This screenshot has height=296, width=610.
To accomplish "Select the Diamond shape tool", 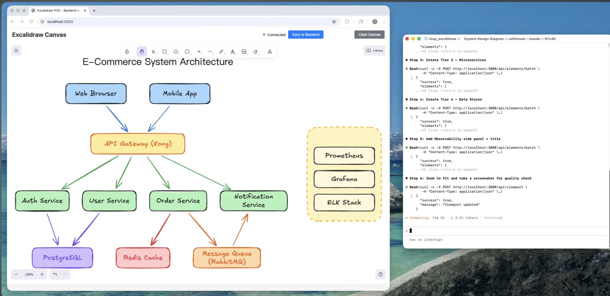I will coord(176,51).
